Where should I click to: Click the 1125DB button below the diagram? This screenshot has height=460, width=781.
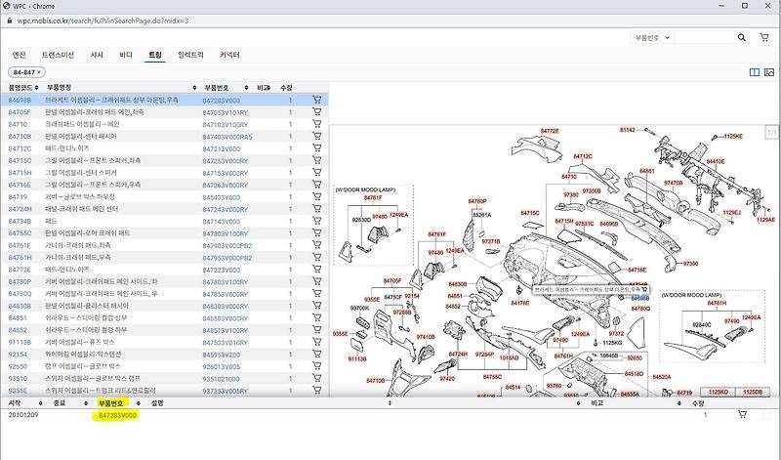tap(753, 392)
